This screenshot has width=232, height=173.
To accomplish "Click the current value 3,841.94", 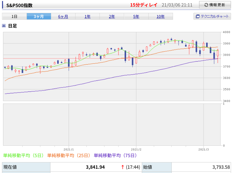I will point(95,167).
